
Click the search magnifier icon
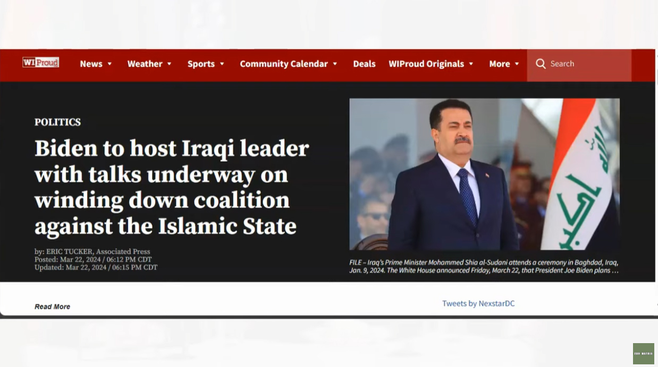541,64
